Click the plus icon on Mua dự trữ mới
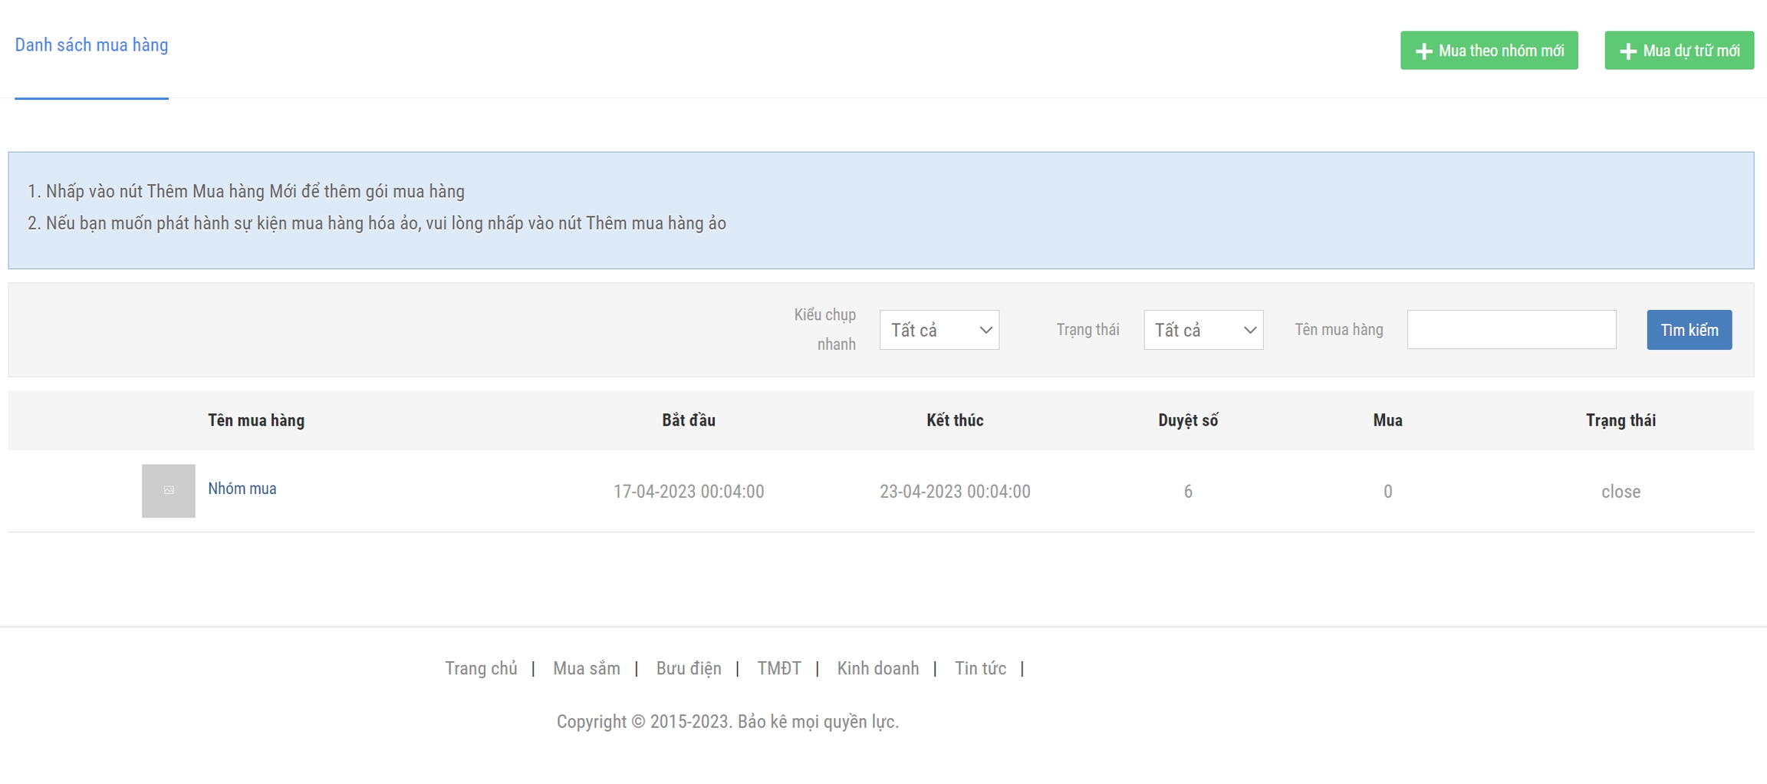Viewport: 1767px width, 784px height. 1627,51
